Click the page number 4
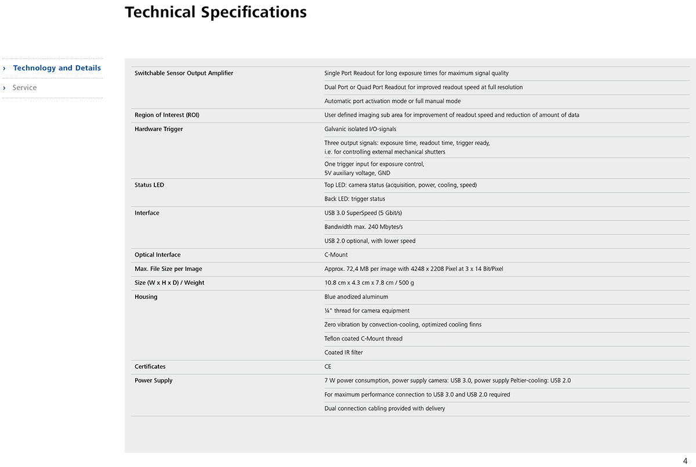696x467 pixels. click(685, 461)
